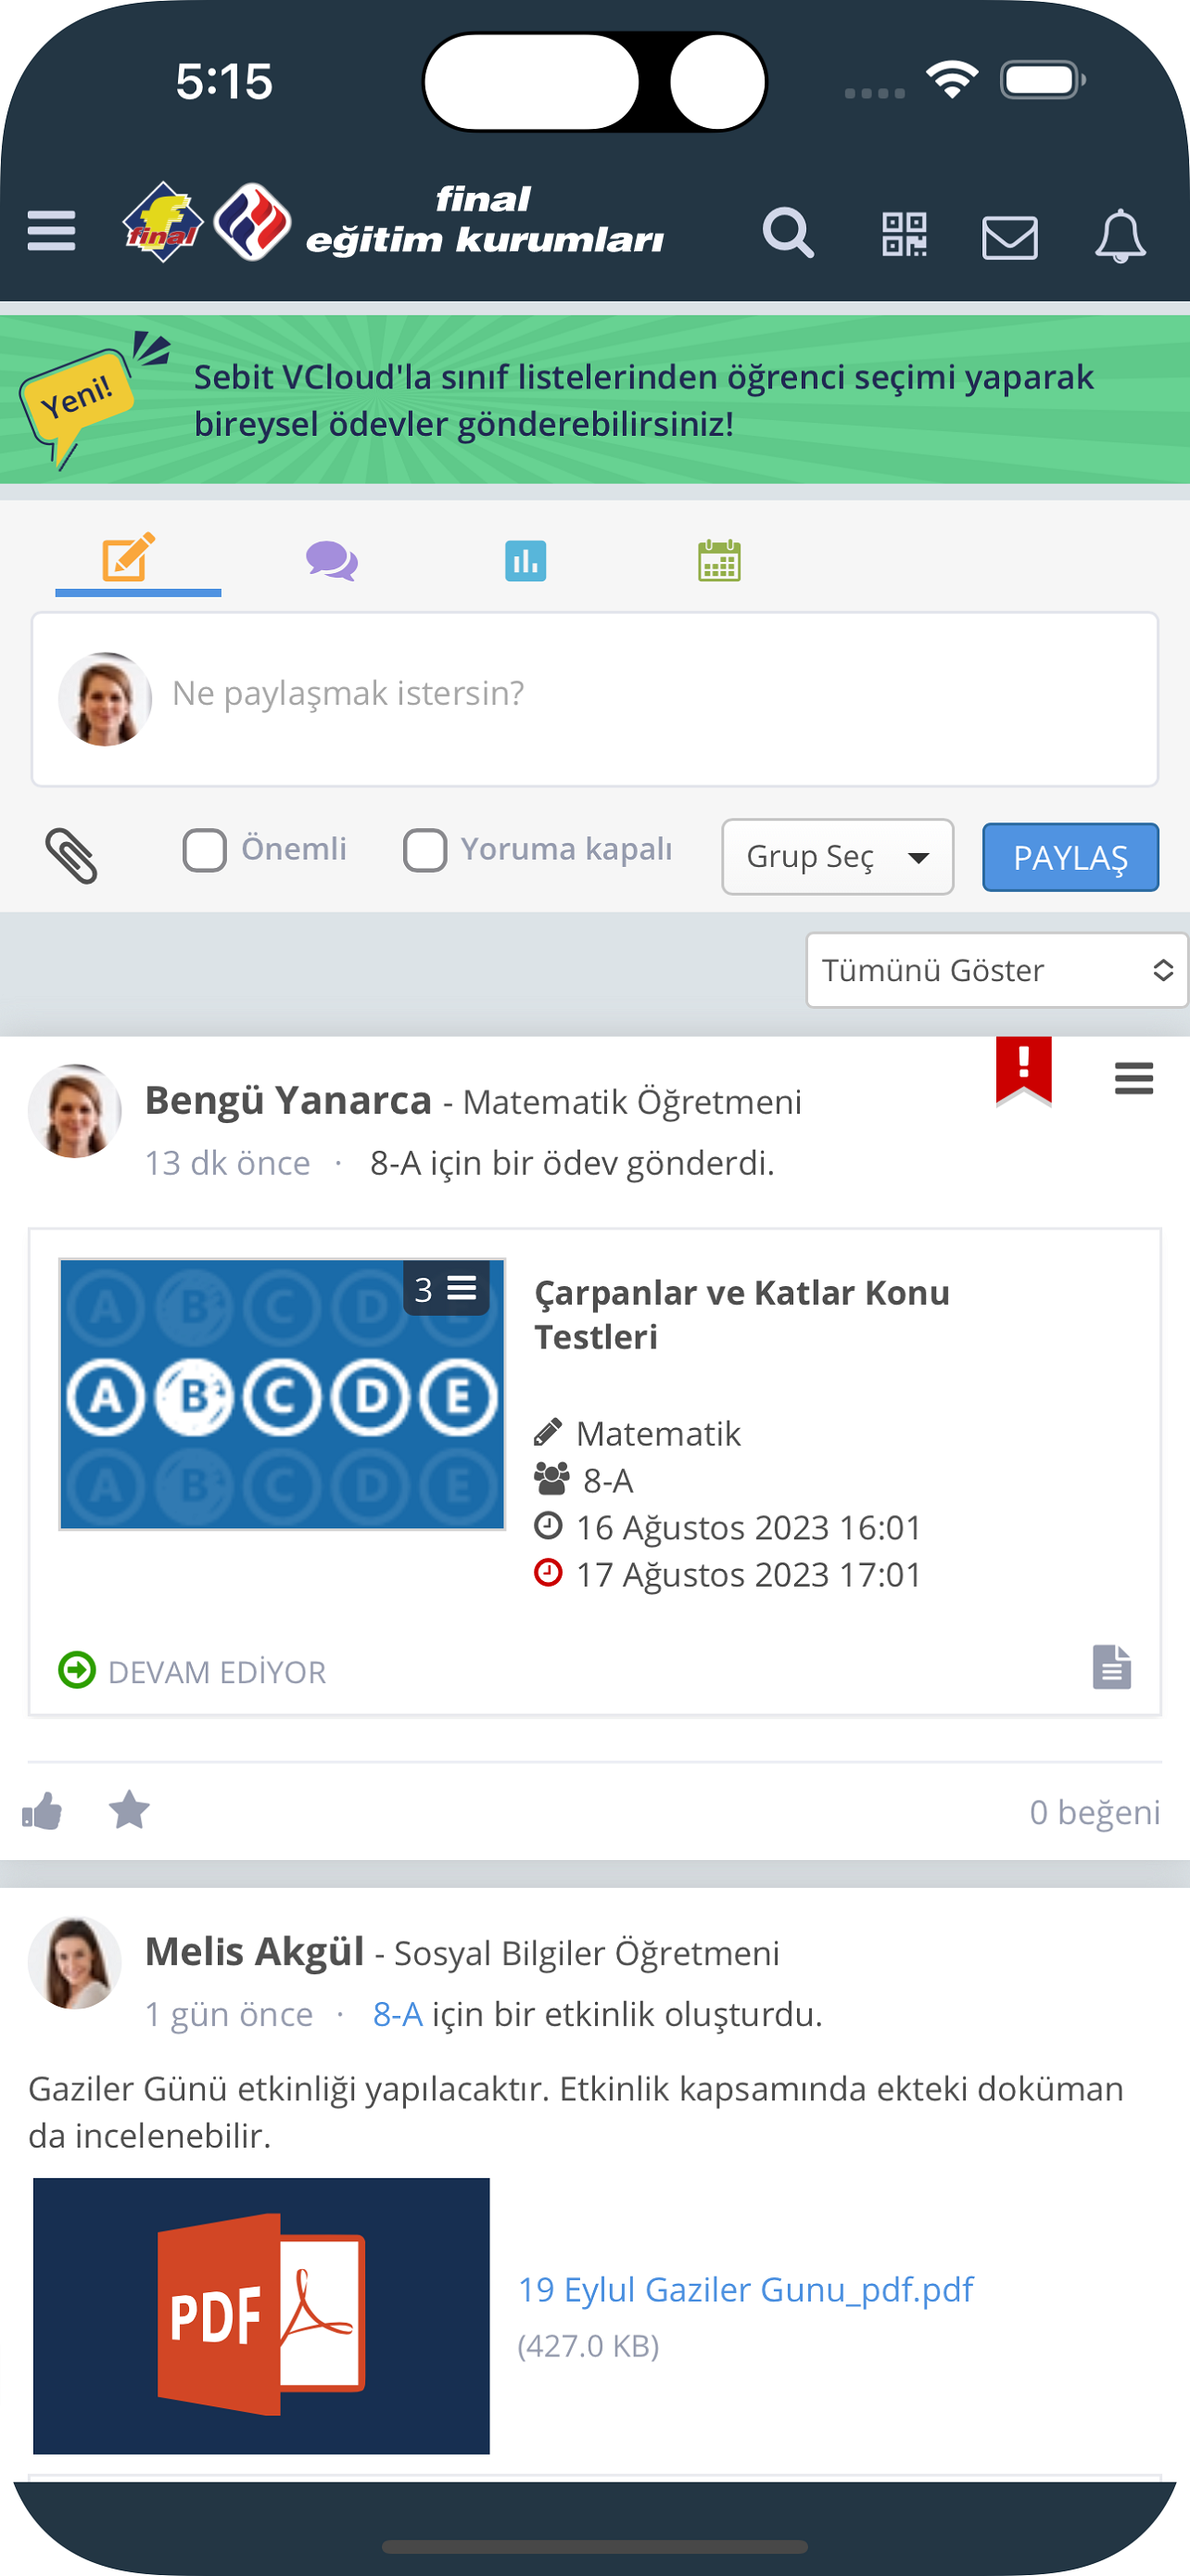Image resolution: width=1190 pixels, height=2576 pixels.
Task: Switch to the poll chart tab
Action: pos(525,561)
